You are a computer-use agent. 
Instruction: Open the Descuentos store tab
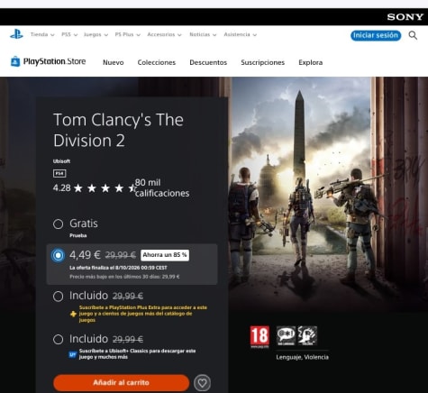[208, 62]
